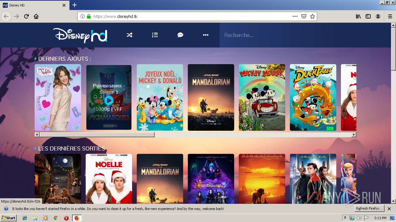
Task: Open the media player taskbar icon
Action: point(45,218)
